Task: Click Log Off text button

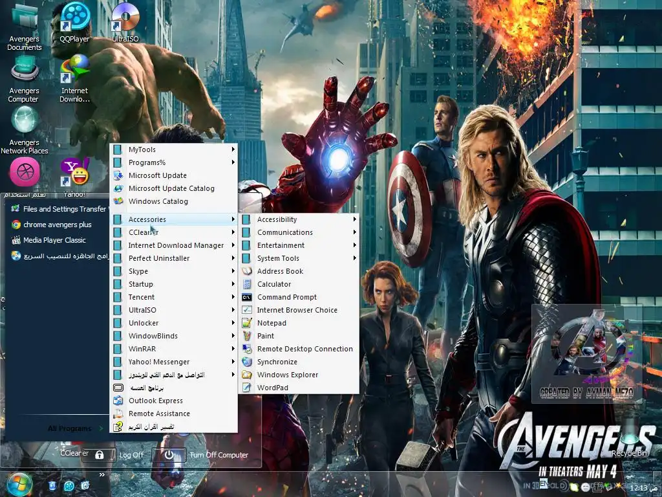Action: [131, 455]
